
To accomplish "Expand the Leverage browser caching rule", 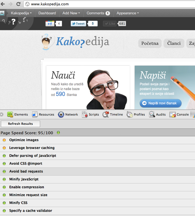I will tap(97, 148).
